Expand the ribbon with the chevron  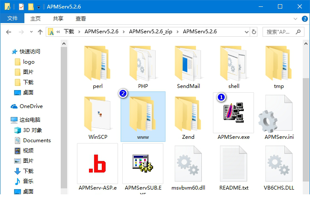(x=295, y=19)
